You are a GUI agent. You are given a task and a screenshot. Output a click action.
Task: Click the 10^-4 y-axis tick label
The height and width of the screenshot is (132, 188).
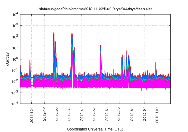click(x=15, y=103)
